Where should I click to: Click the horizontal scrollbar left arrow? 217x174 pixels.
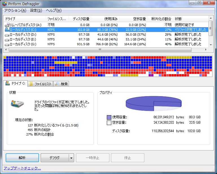[6, 50]
